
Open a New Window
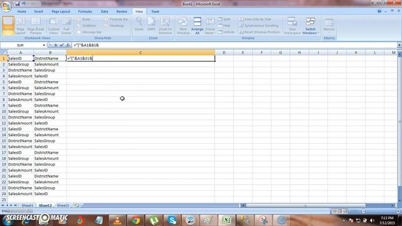coord(183,25)
